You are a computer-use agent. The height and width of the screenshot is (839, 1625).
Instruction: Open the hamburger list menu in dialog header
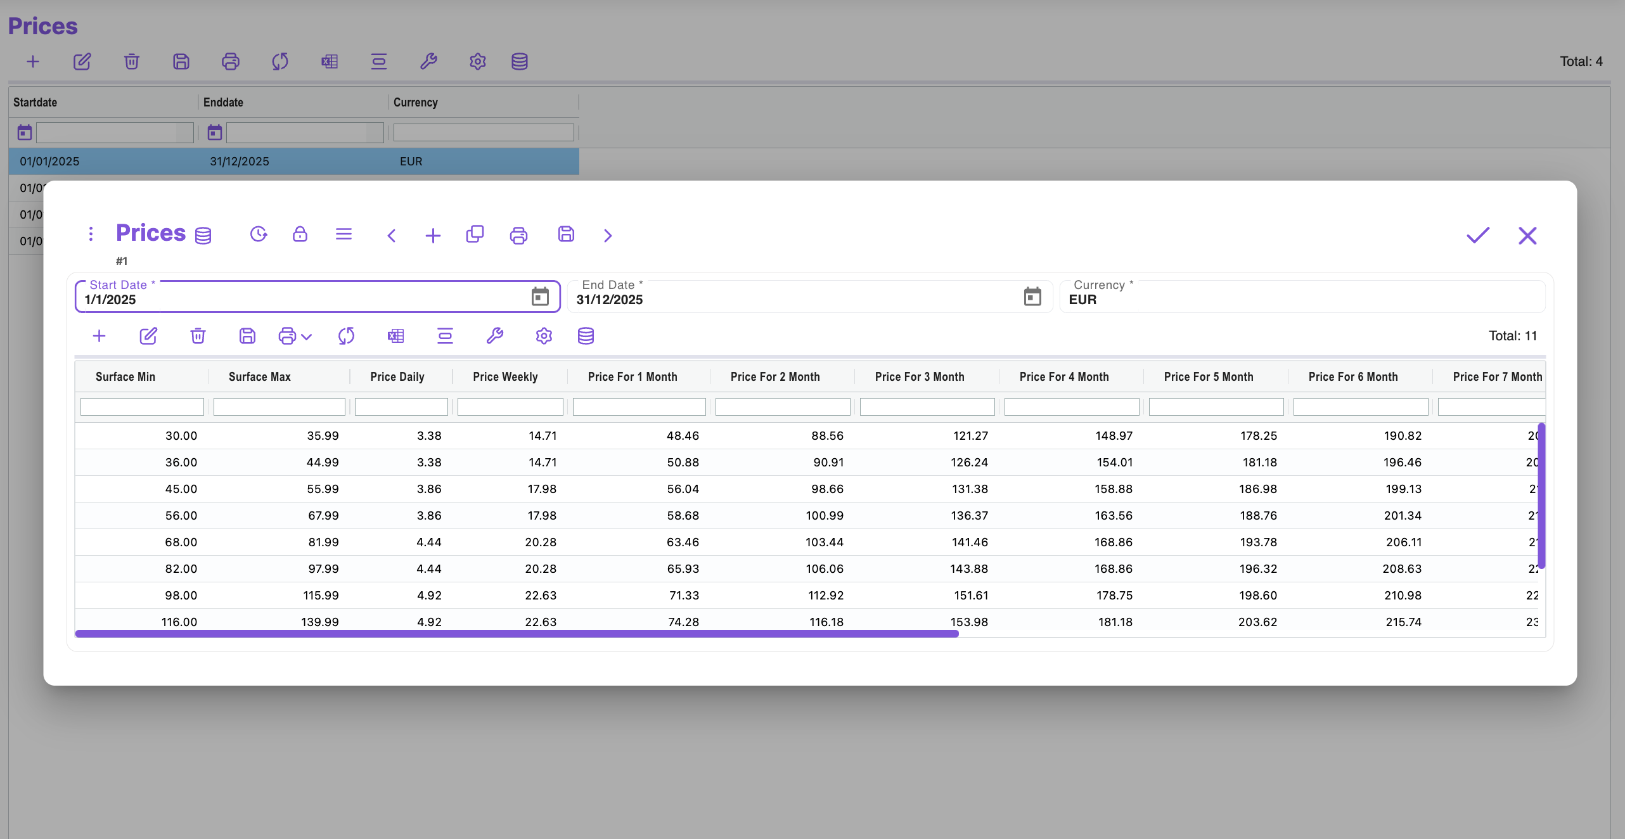coord(344,234)
